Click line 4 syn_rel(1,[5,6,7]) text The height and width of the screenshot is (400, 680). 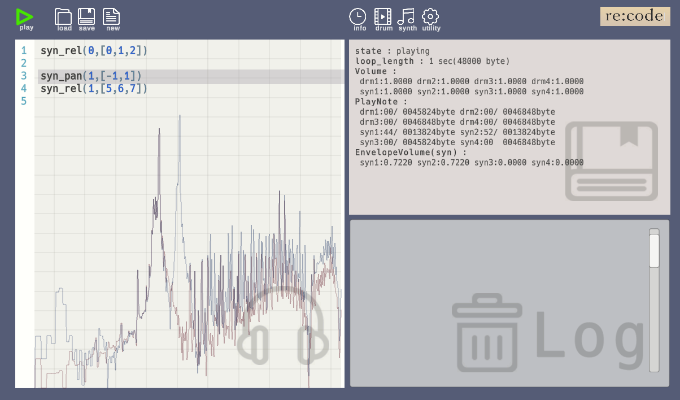point(94,89)
